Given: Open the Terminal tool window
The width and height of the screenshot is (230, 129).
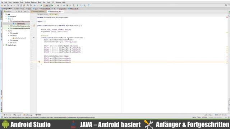Looking at the screenshot, I should coord(7,115).
